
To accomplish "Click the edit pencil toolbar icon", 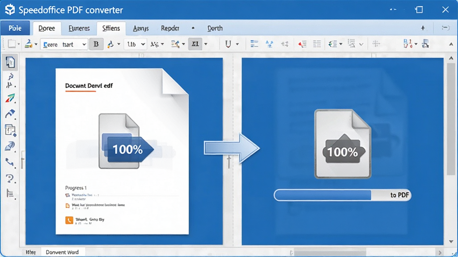I will click(x=175, y=44).
